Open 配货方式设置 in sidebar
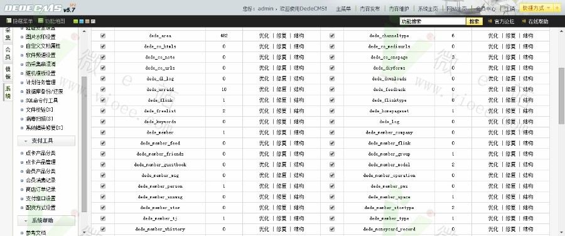 tap(41, 208)
